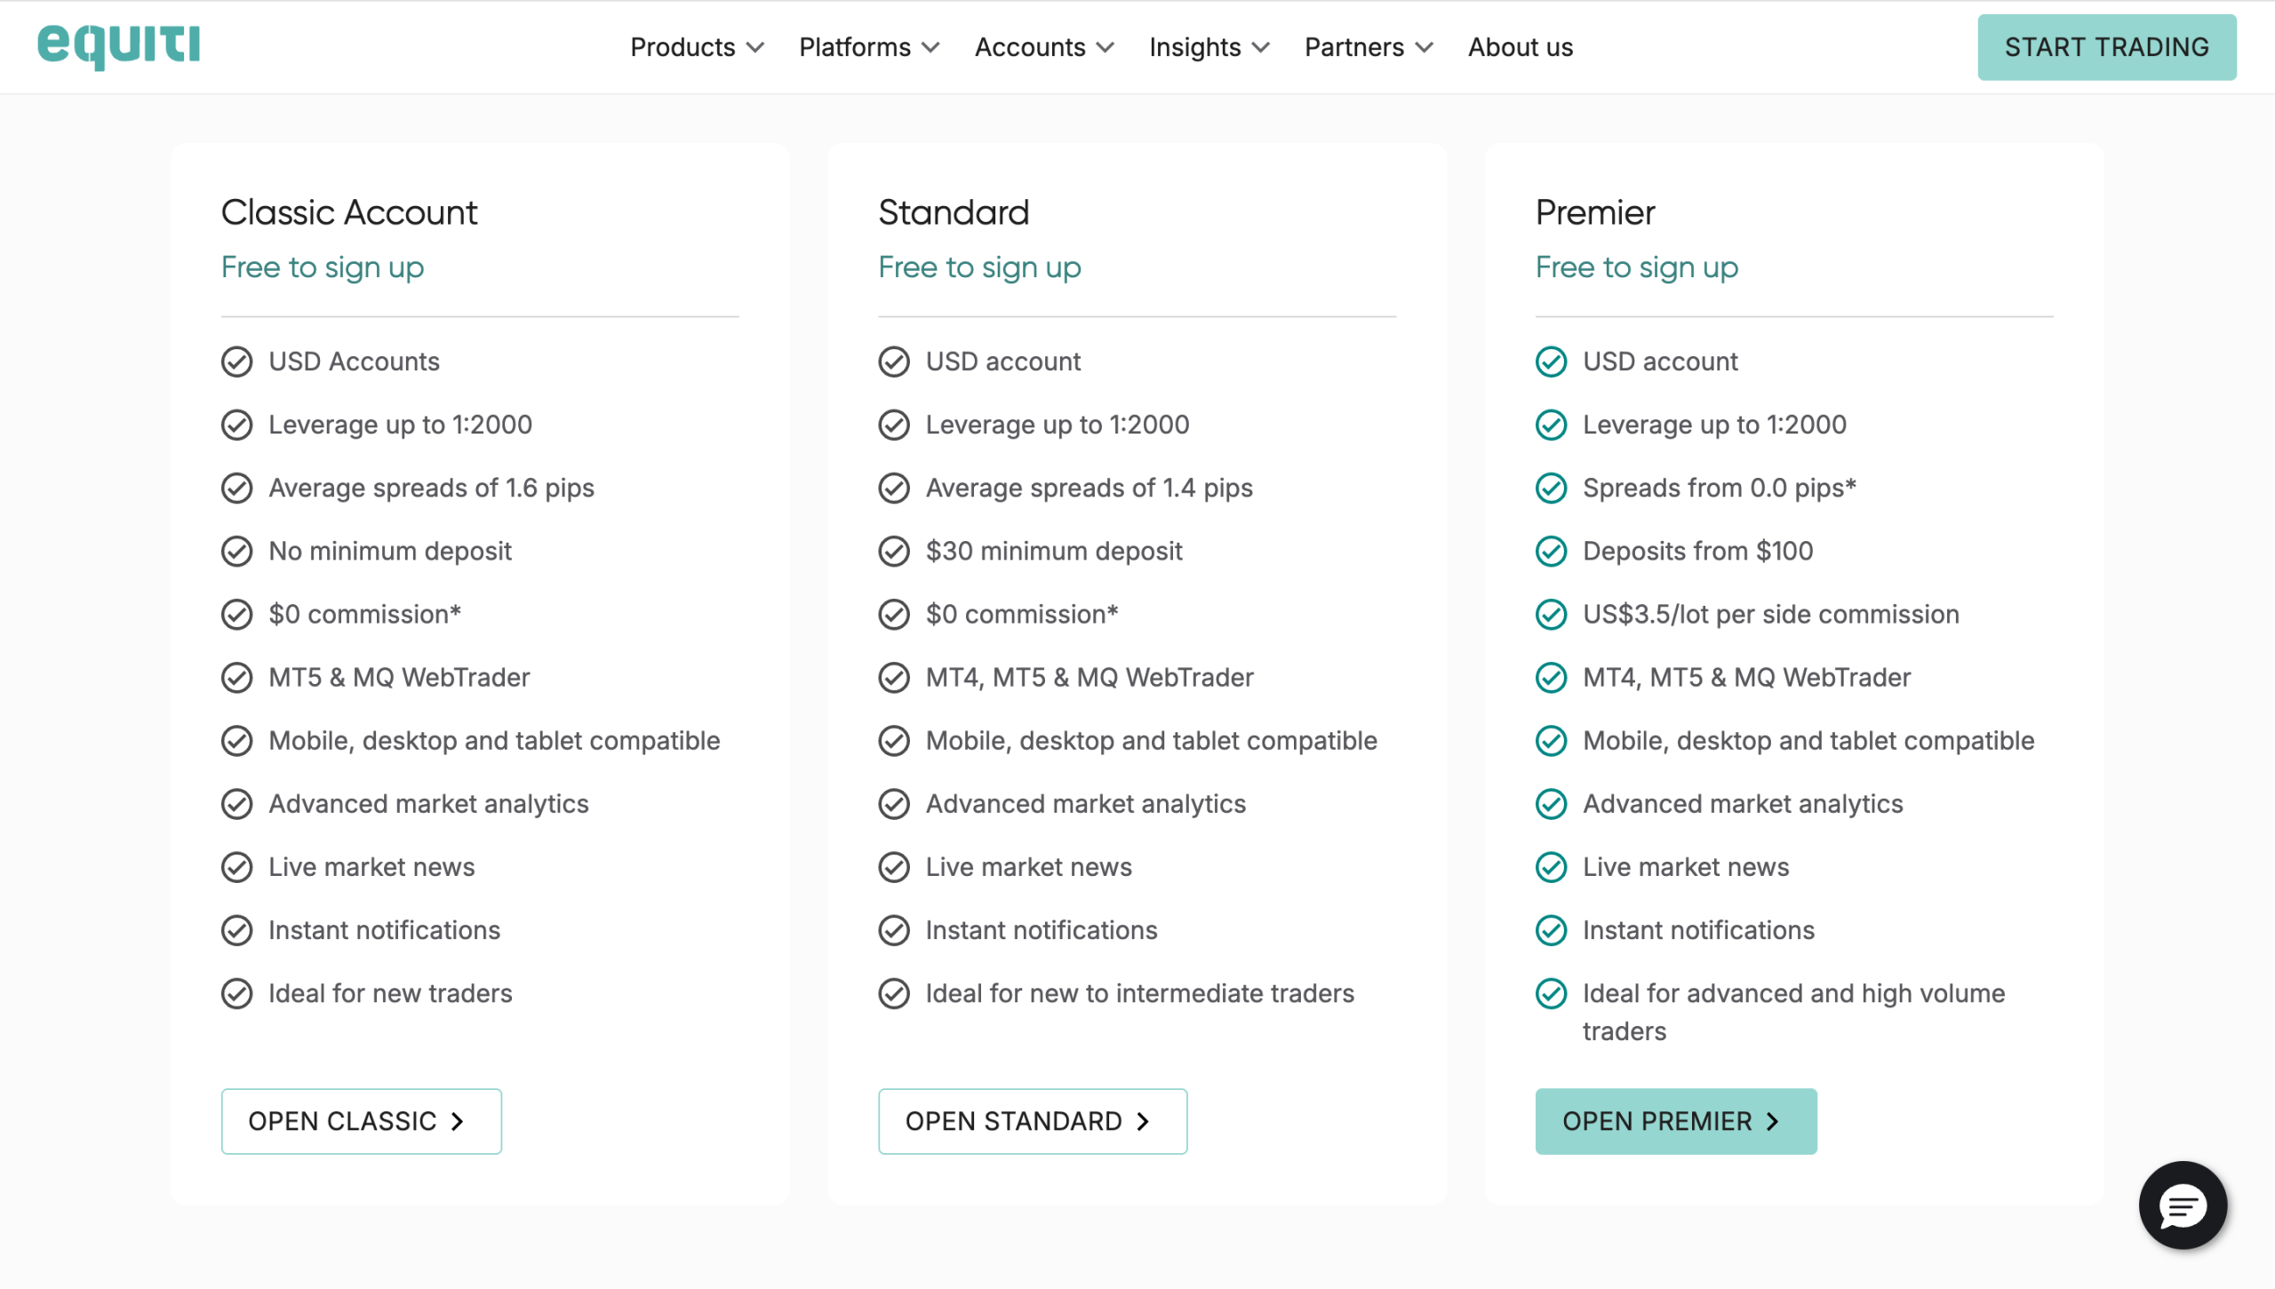
Task: Click Standard 'Mobile, desktop and tablet compatible' text
Action: tap(1152, 740)
